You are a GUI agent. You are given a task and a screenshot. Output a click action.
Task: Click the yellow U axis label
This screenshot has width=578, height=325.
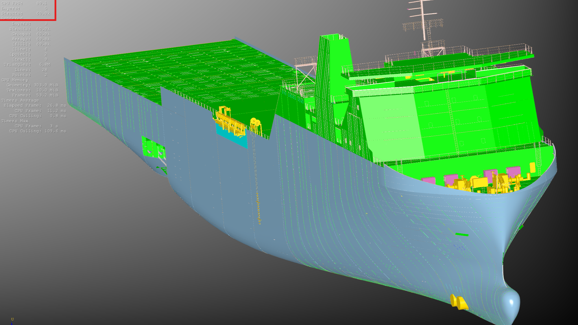coord(12,319)
